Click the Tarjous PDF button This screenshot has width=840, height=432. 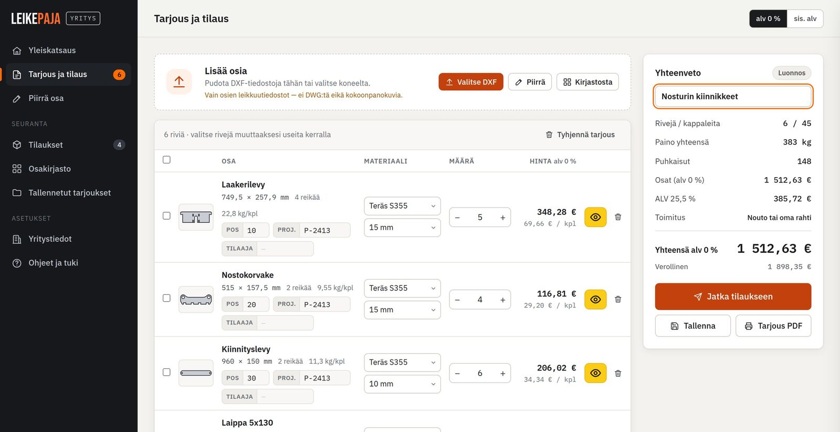coord(773,326)
